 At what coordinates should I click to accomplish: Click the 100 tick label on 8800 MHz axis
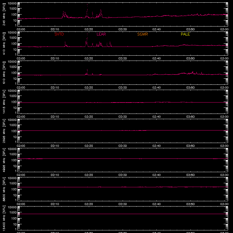point(14,189)
